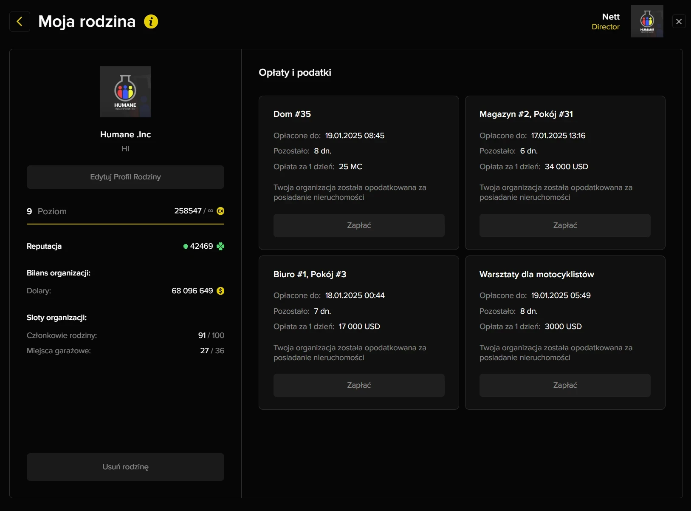
Task: Click the large Humane family logo
Action: coord(125,92)
